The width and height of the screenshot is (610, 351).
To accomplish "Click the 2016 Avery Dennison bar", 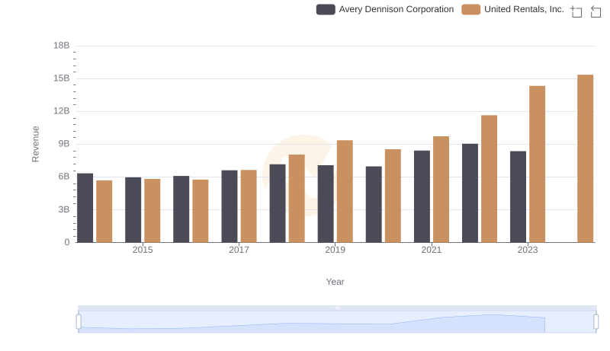I will point(181,209).
